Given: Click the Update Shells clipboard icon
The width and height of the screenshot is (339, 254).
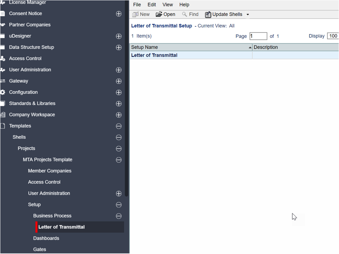Looking at the screenshot, I should coord(208,15).
